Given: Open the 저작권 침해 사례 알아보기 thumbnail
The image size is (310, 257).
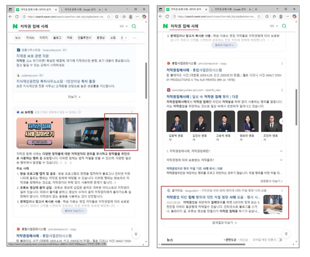Looking at the screenshot, I should point(39,133).
